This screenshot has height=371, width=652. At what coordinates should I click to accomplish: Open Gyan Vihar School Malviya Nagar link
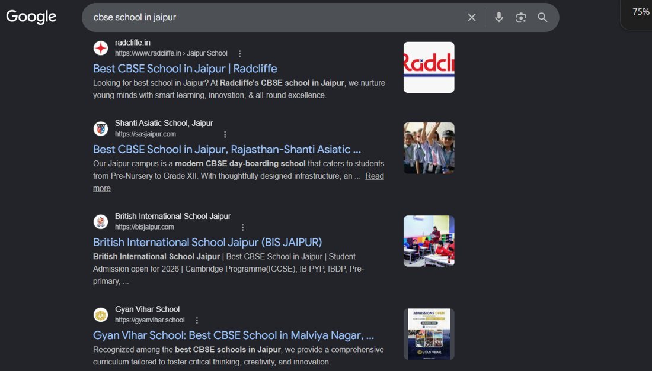coord(234,335)
